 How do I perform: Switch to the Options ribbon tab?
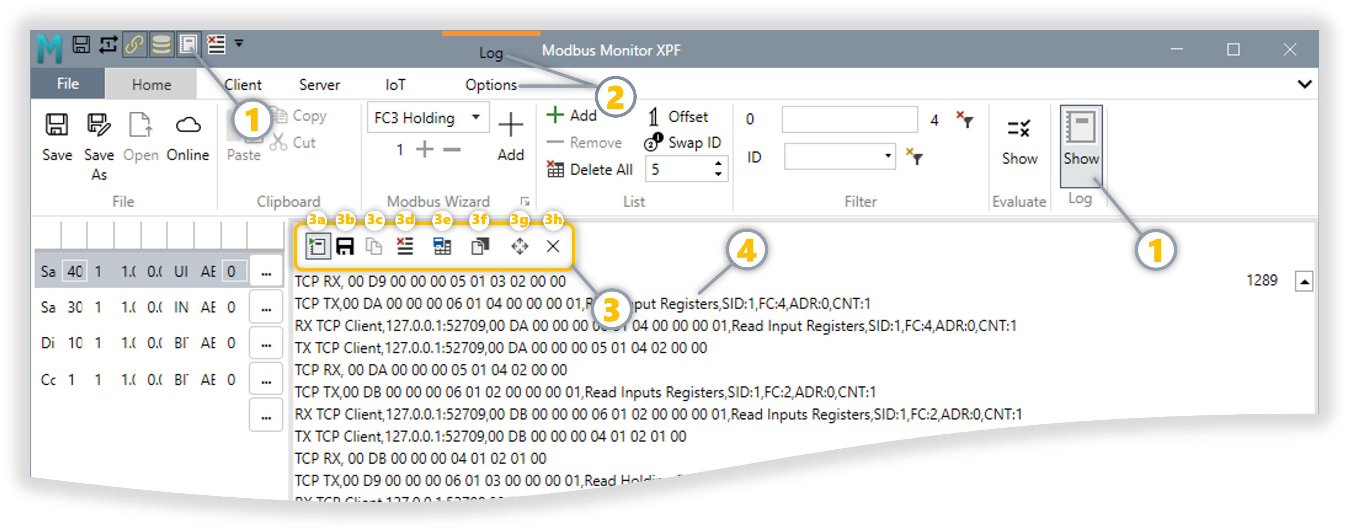pos(491,85)
